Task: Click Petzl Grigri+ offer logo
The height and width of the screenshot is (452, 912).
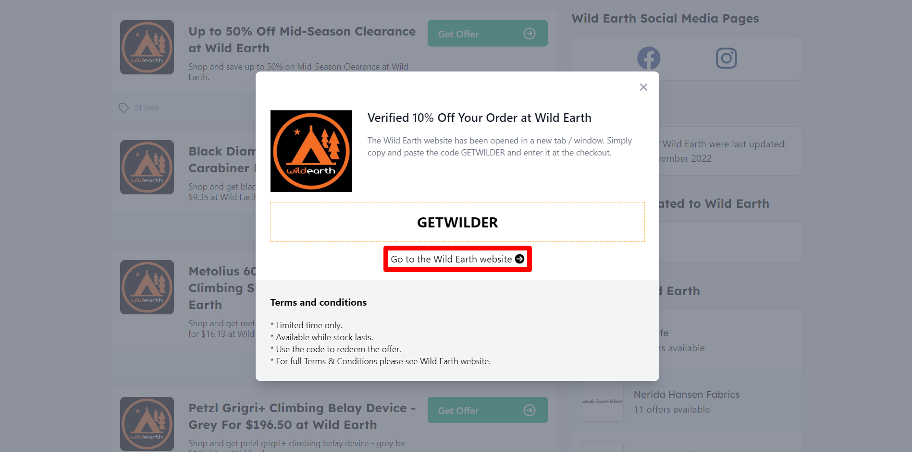Action: 147,424
